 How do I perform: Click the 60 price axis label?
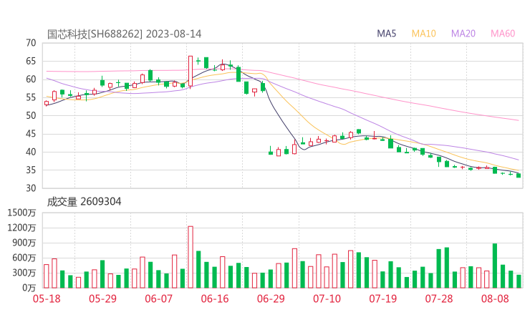(x=31, y=79)
